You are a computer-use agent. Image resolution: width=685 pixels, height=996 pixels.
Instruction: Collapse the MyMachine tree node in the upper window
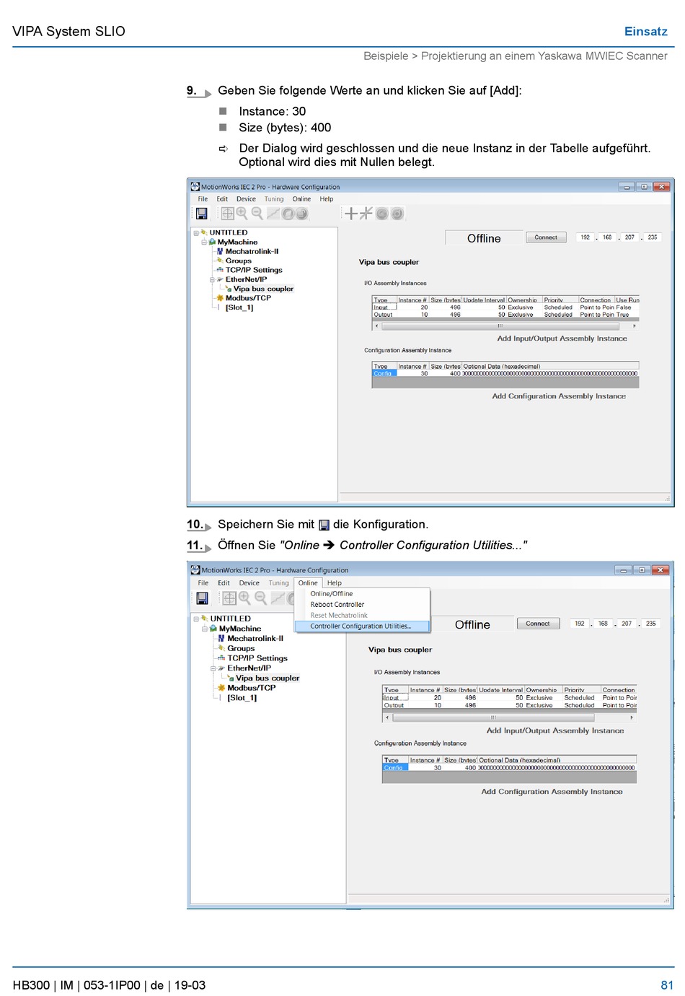pyautogui.click(x=204, y=243)
